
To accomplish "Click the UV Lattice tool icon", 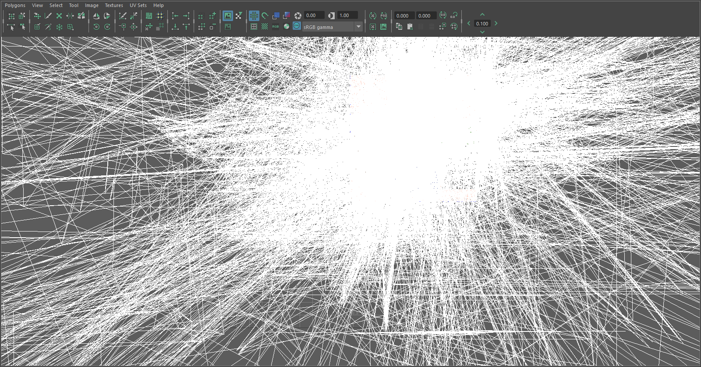I will [x=11, y=16].
